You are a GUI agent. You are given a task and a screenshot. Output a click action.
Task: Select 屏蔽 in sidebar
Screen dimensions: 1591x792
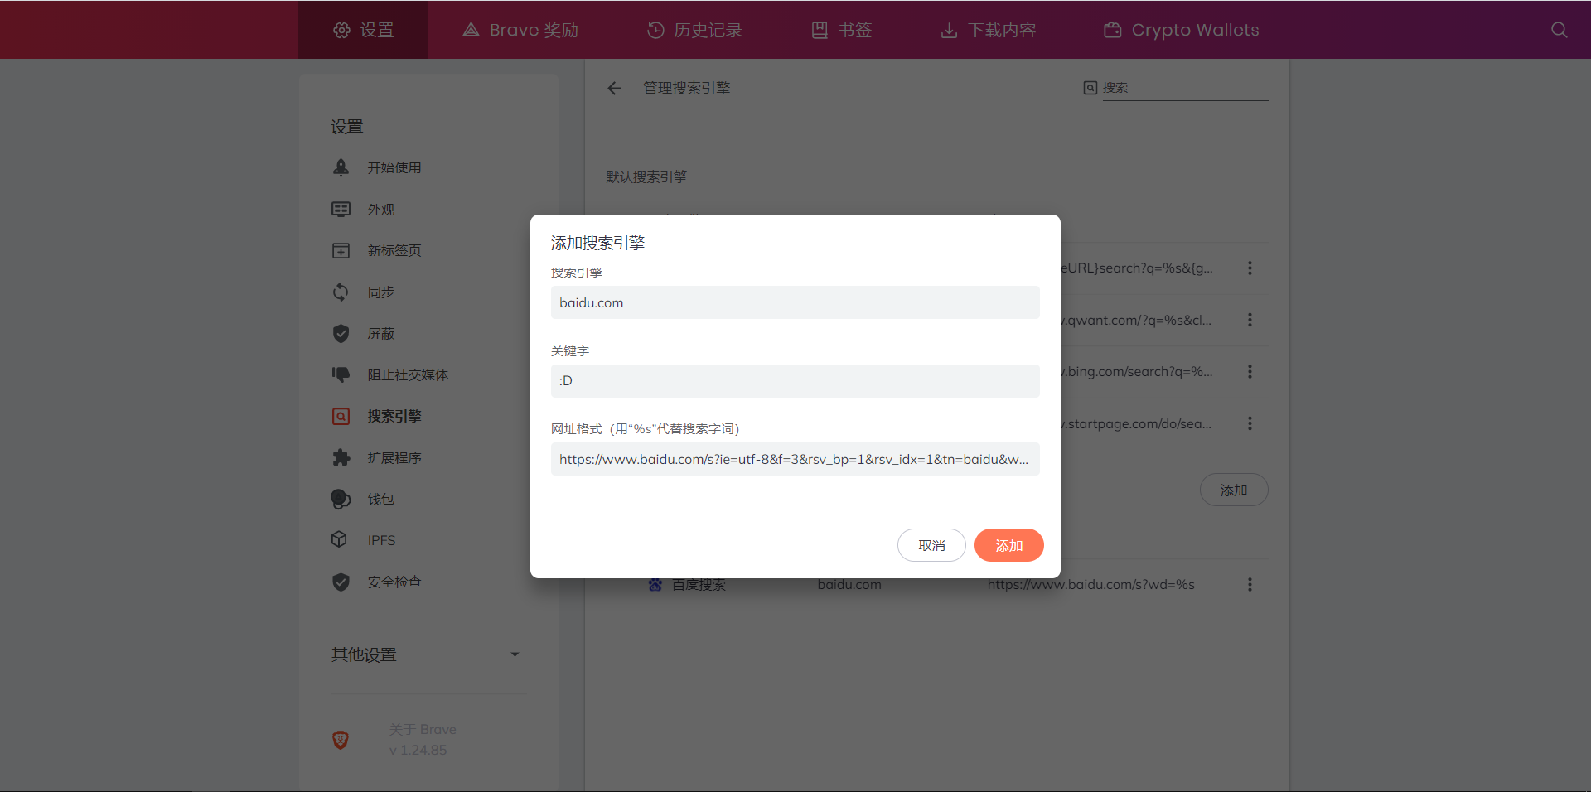381,334
